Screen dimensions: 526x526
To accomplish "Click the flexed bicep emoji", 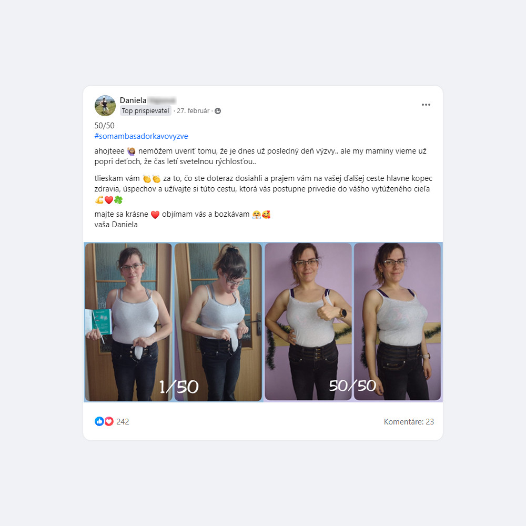I will coord(99,200).
